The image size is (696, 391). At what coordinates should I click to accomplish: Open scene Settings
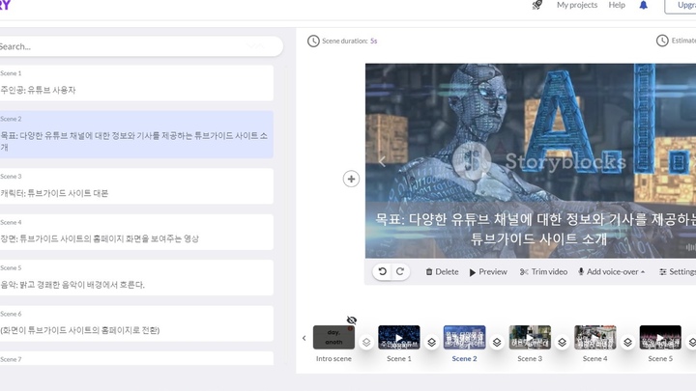[678, 271]
